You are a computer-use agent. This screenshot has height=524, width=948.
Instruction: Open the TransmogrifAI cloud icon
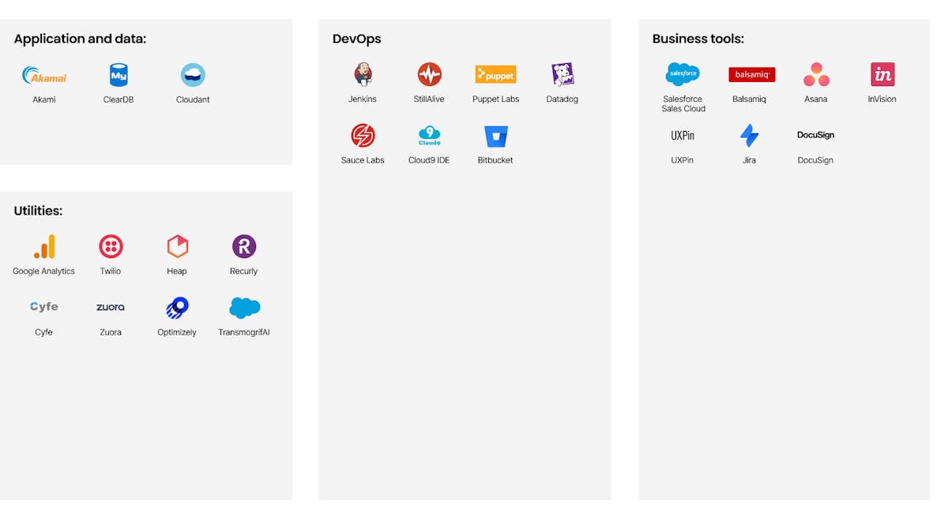click(x=244, y=307)
